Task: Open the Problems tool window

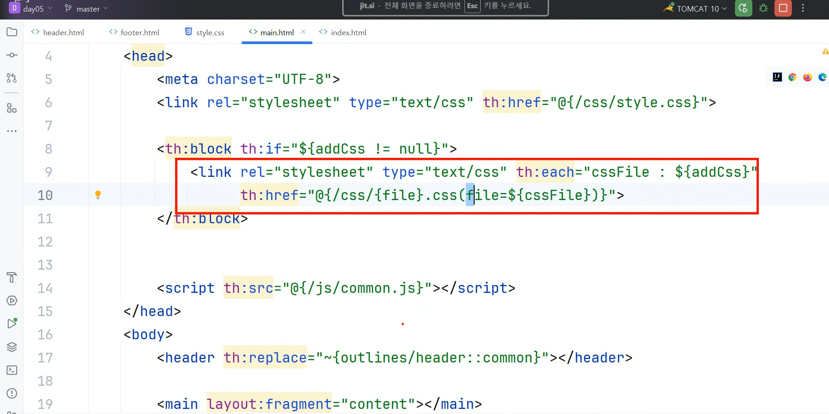Action: click(12, 393)
